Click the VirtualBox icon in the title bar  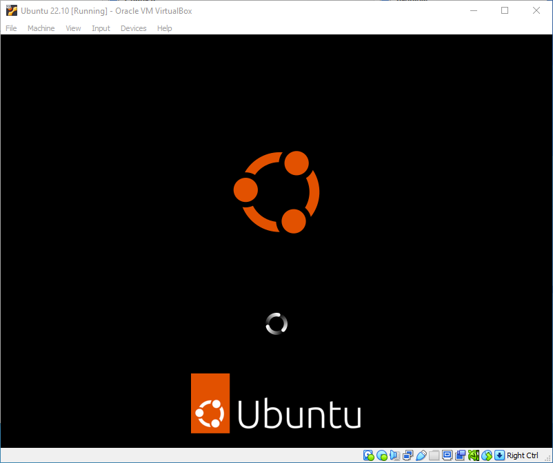click(x=11, y=10)
